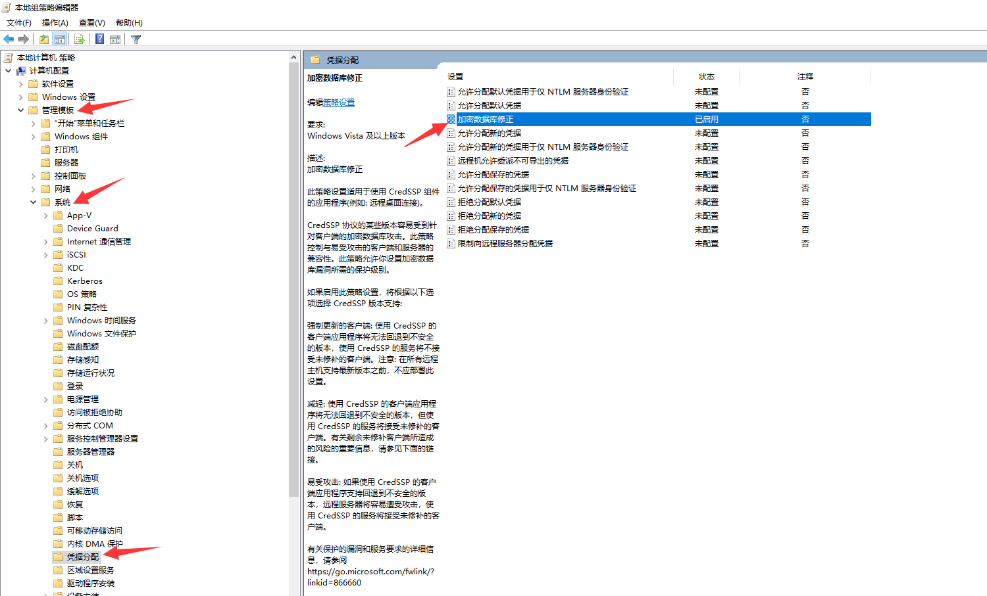Click the Up One Level folder icon

coord(44,39)
